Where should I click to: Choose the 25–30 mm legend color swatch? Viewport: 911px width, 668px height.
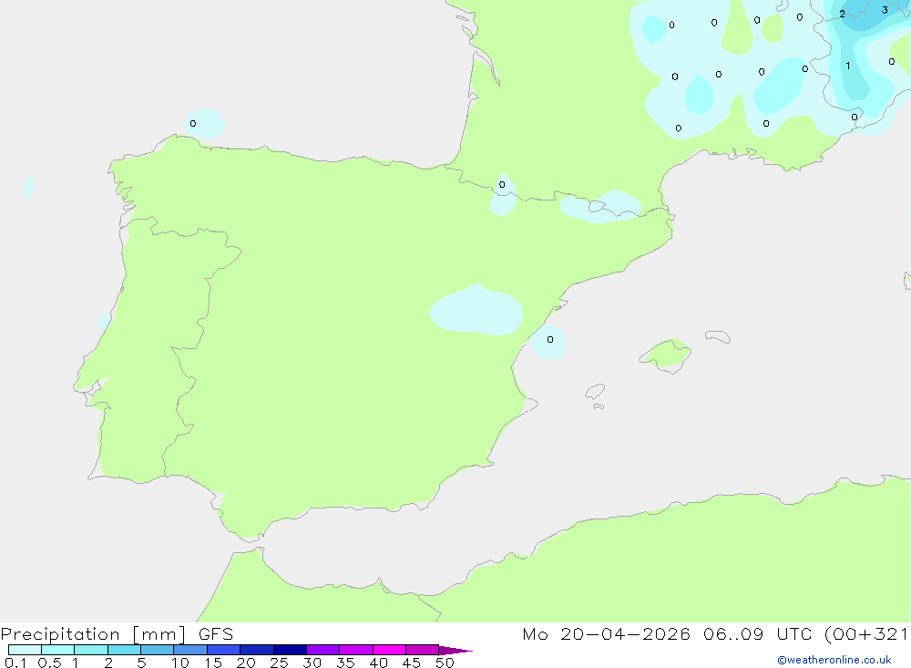290,650
